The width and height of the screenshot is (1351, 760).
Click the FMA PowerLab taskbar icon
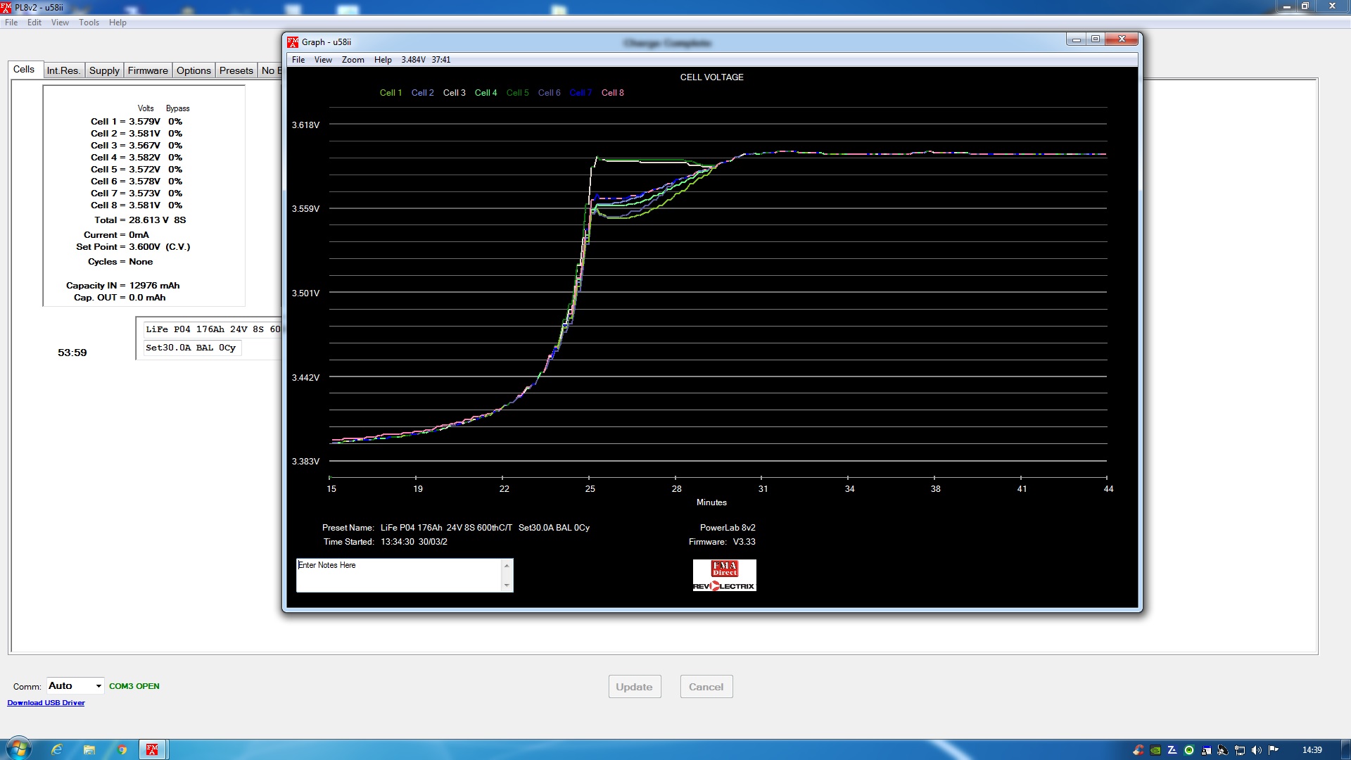tap(152, 749)
